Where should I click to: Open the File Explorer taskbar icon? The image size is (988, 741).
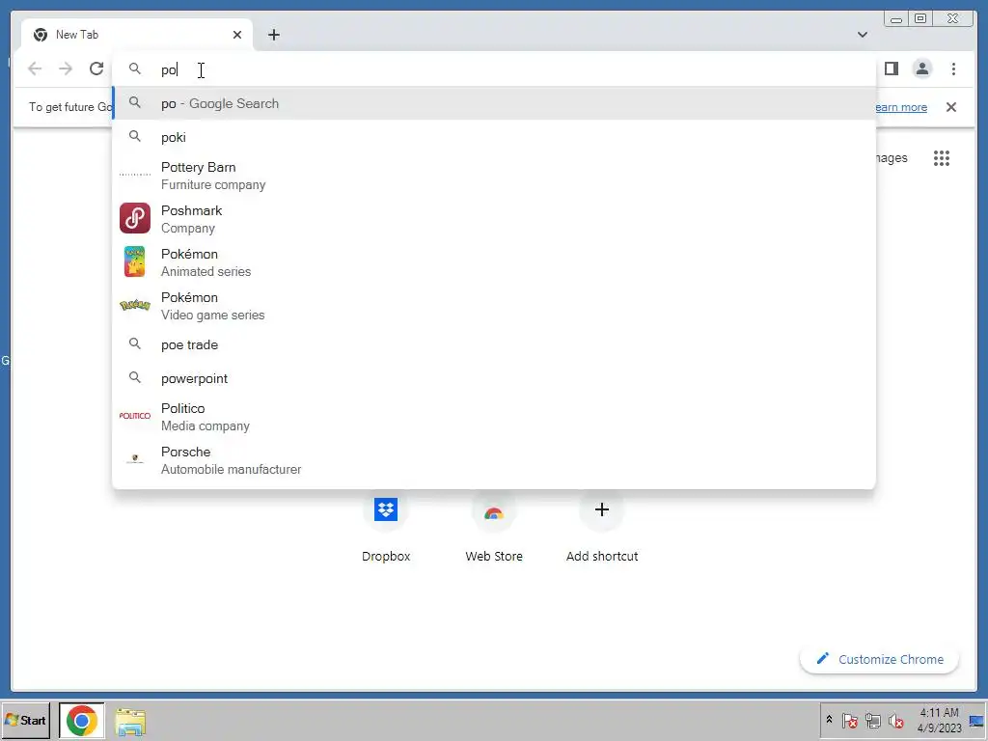point(130,721)
